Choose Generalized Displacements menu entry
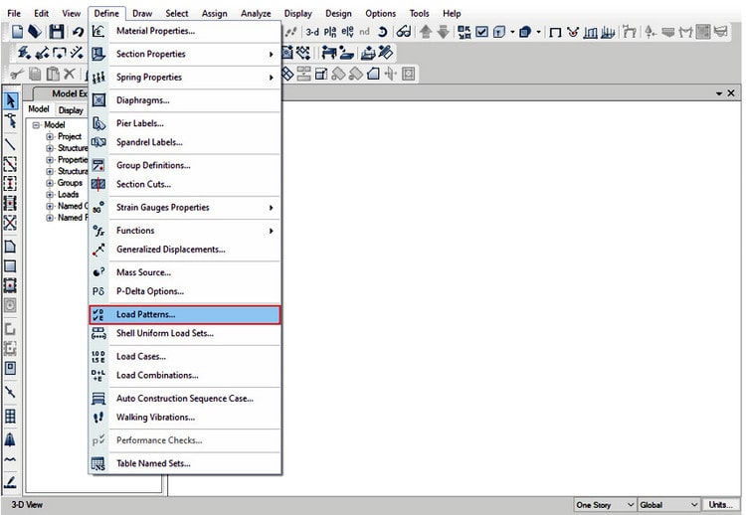Image resolution: width=746 pixels, height=515 pixels. coord(185,250)
